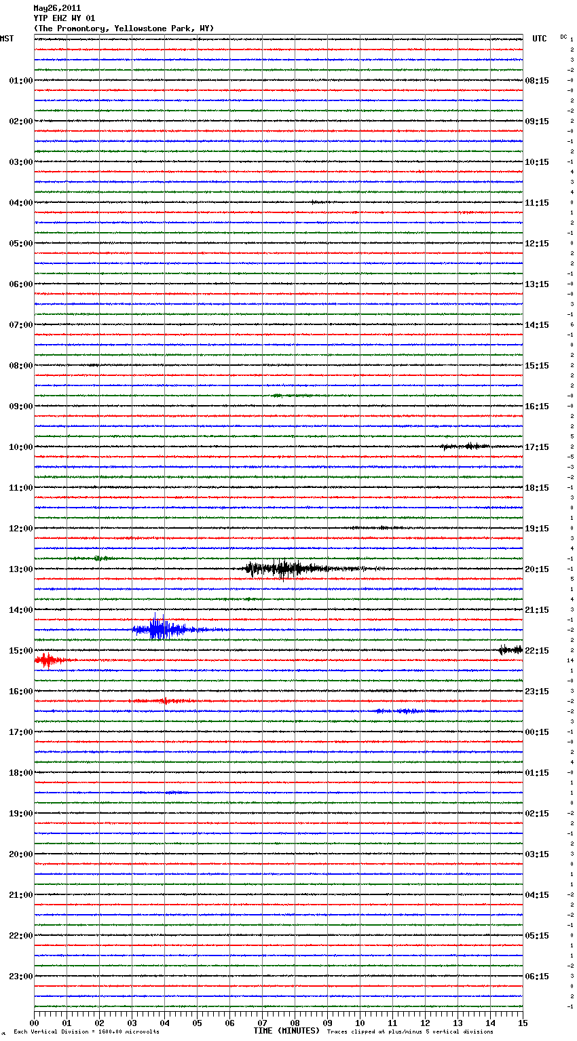Click the black burst at end of 15:00 trace
The height and width of the screenshot is (1041, 577).
(510, 649)
